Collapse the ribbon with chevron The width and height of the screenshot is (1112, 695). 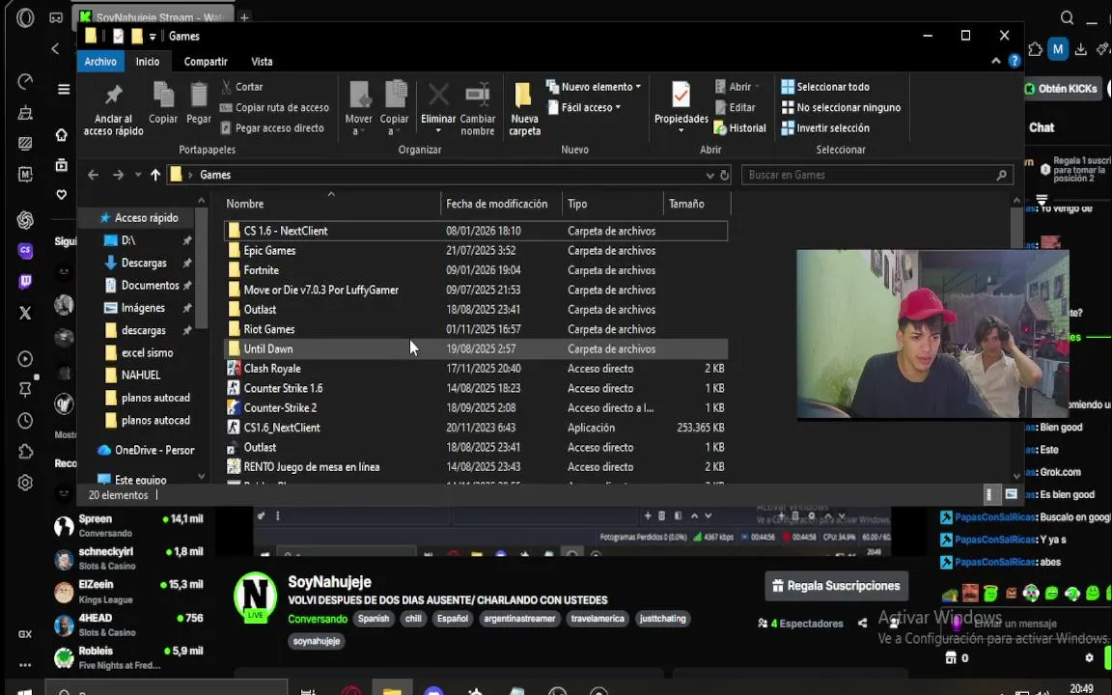click(x=996, y=61)
